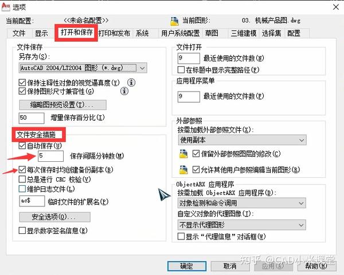
Task: Check 维护日志文件 option
Action: click(22, 189)
